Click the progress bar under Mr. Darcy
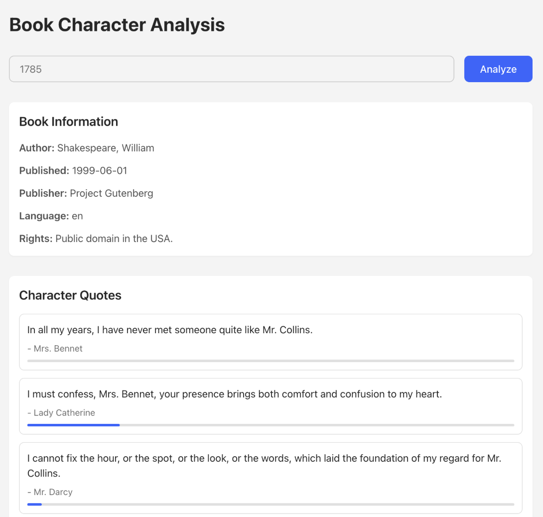543x517 pixels. 271,504
